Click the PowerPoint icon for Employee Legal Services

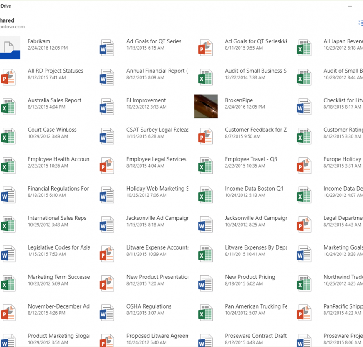coord(107,166)
